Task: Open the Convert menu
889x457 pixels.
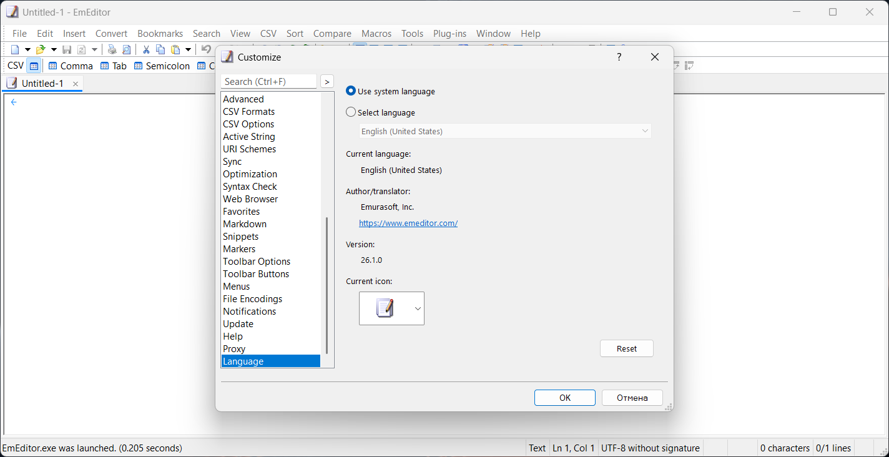Action: [x=111, y=34]
